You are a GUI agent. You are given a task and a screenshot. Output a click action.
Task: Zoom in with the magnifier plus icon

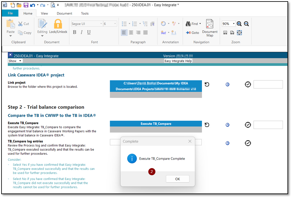coord(239,23)
